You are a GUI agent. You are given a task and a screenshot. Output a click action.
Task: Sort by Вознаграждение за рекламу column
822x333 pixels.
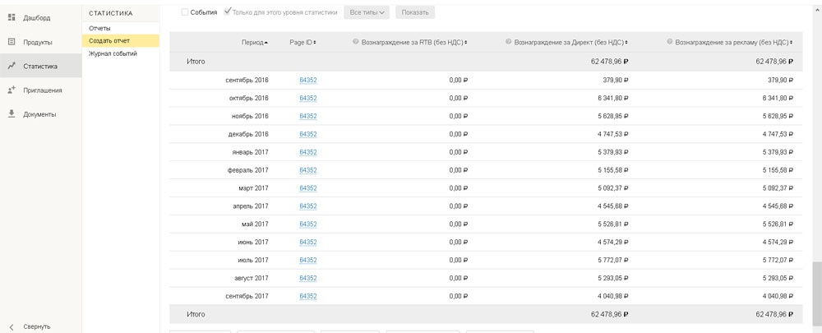[x=734, y=42]
